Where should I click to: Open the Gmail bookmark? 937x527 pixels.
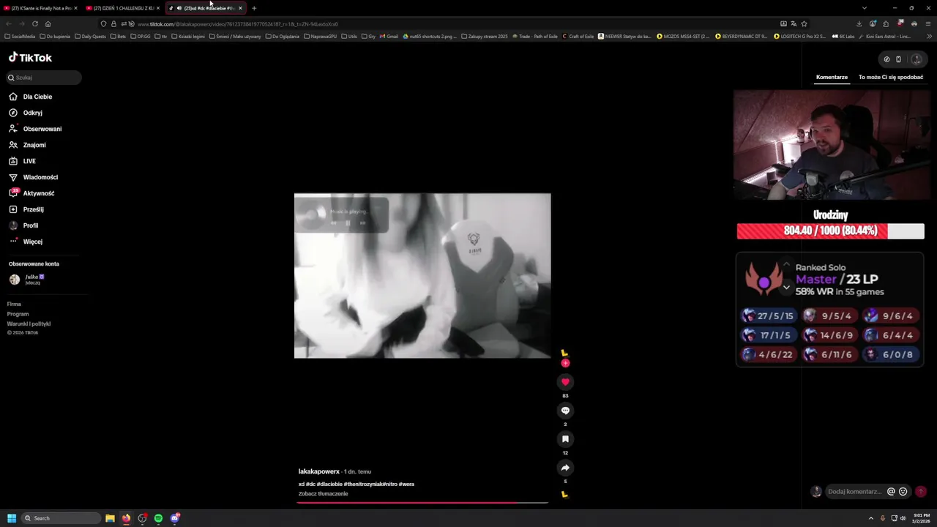(x=390, y=36)
